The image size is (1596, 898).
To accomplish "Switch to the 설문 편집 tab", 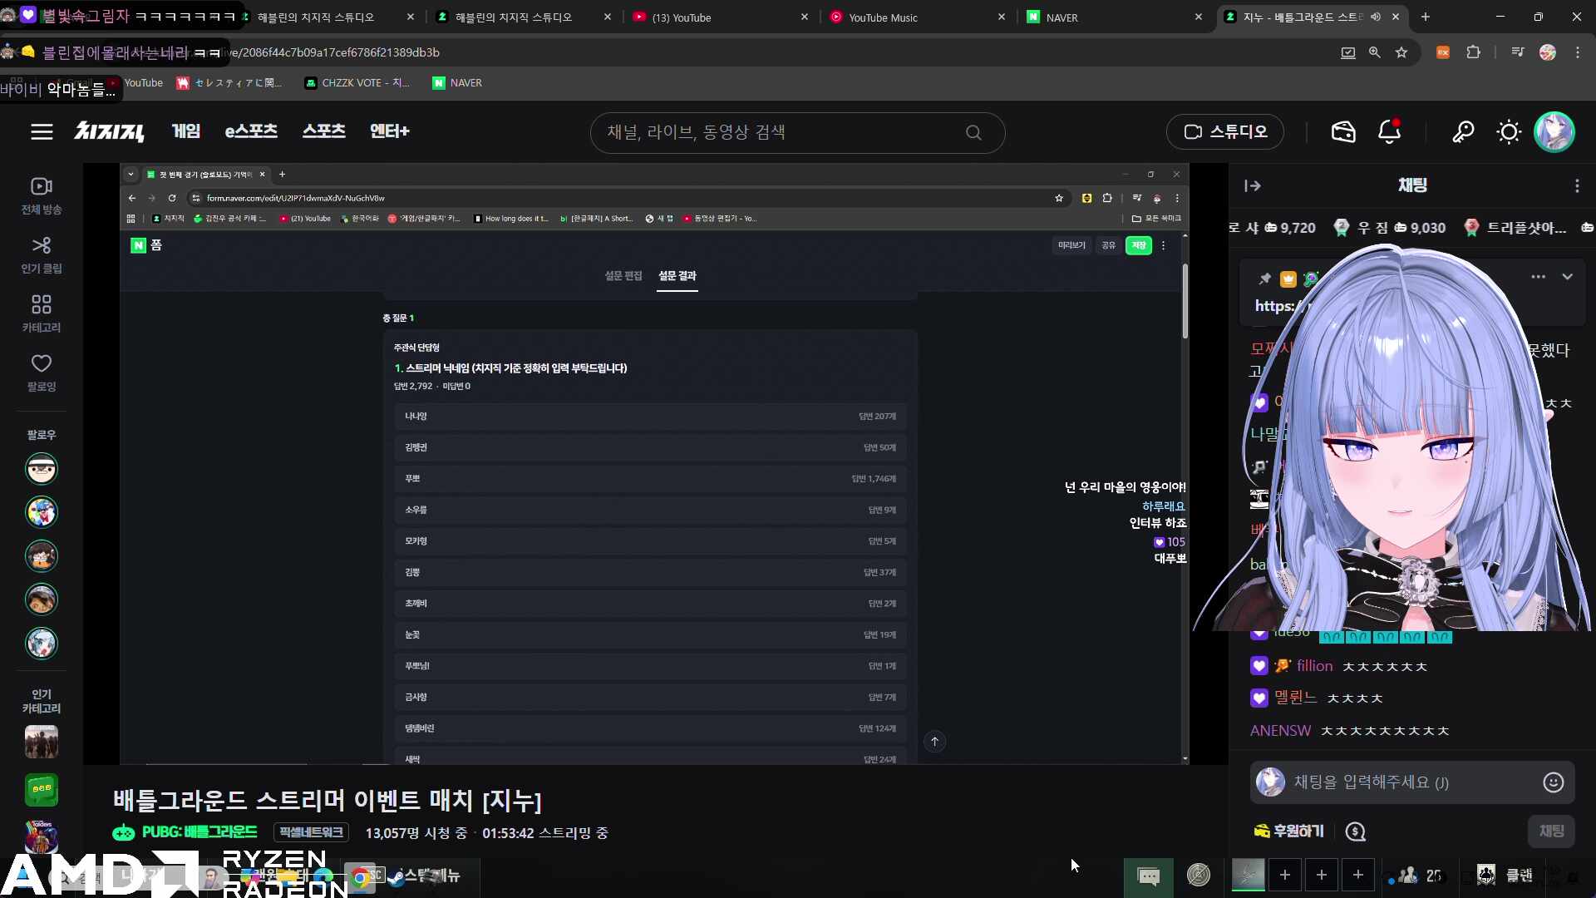I will coord(623,276).
